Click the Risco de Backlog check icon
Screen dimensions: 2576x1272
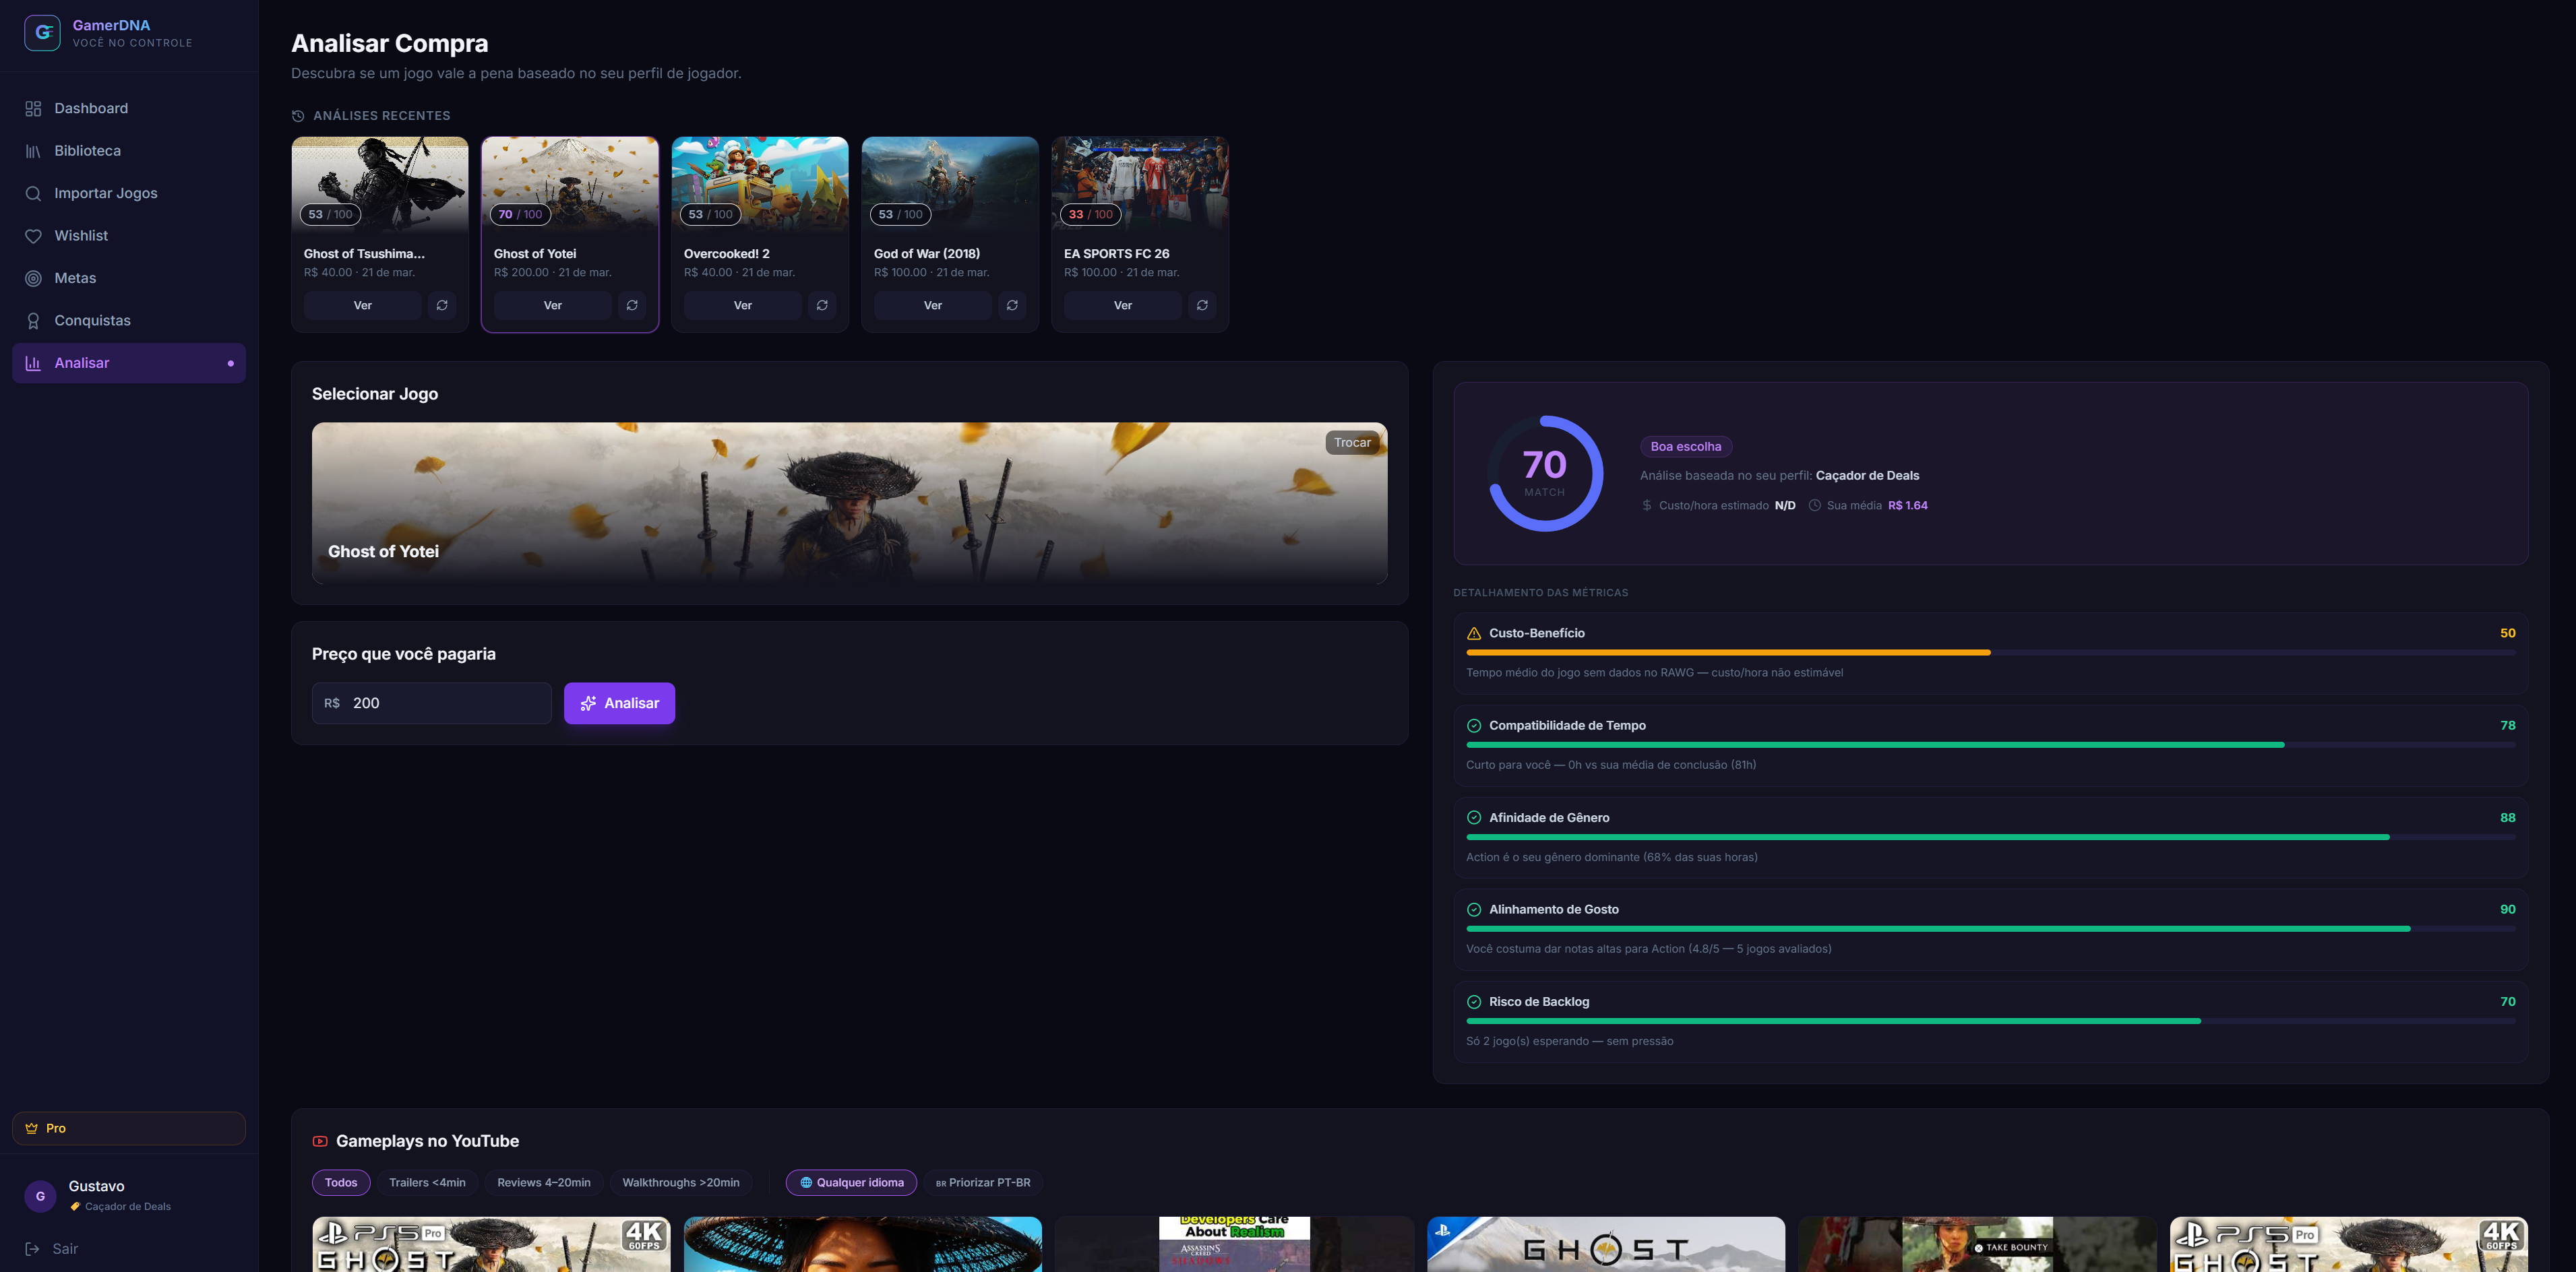[x=1474, y=1002]
